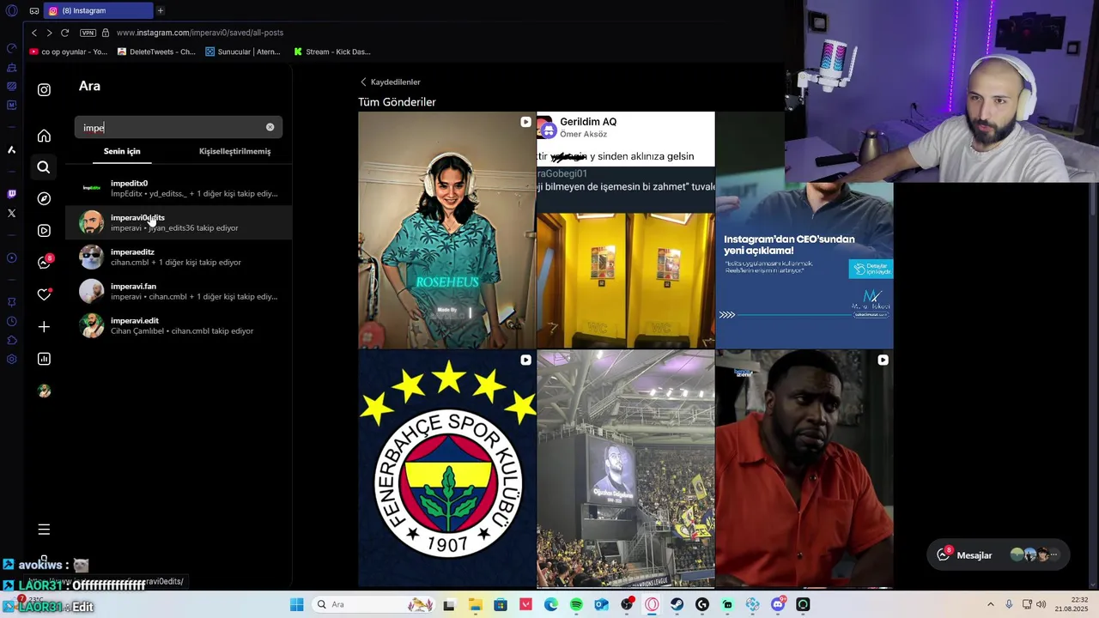Open Steam from the taskbar
The width and height of the screenshot is (1099, 618).
click(677, 604)
